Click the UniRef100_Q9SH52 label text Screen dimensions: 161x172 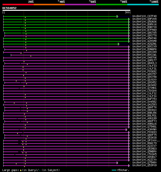click(x=144, y=82)
